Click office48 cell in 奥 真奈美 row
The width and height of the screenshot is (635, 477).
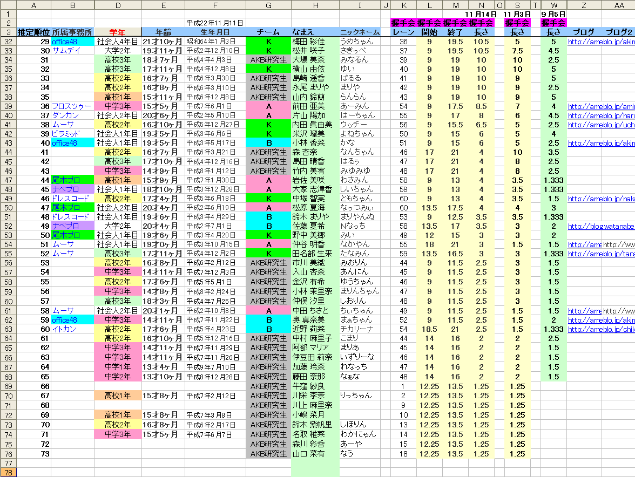(x=72, y=320)
